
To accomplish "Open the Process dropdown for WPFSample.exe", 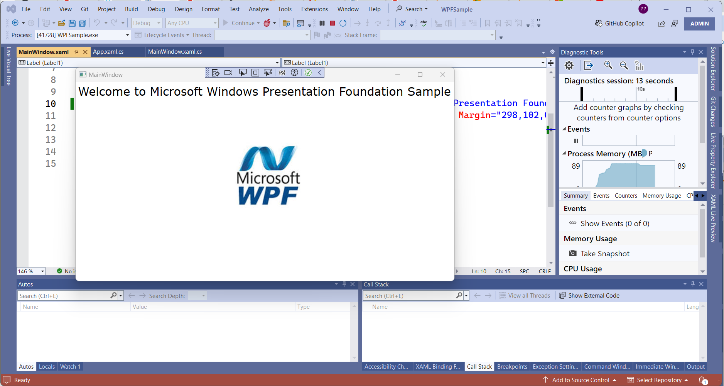I will pyautogui.click(x=127, y=35).
